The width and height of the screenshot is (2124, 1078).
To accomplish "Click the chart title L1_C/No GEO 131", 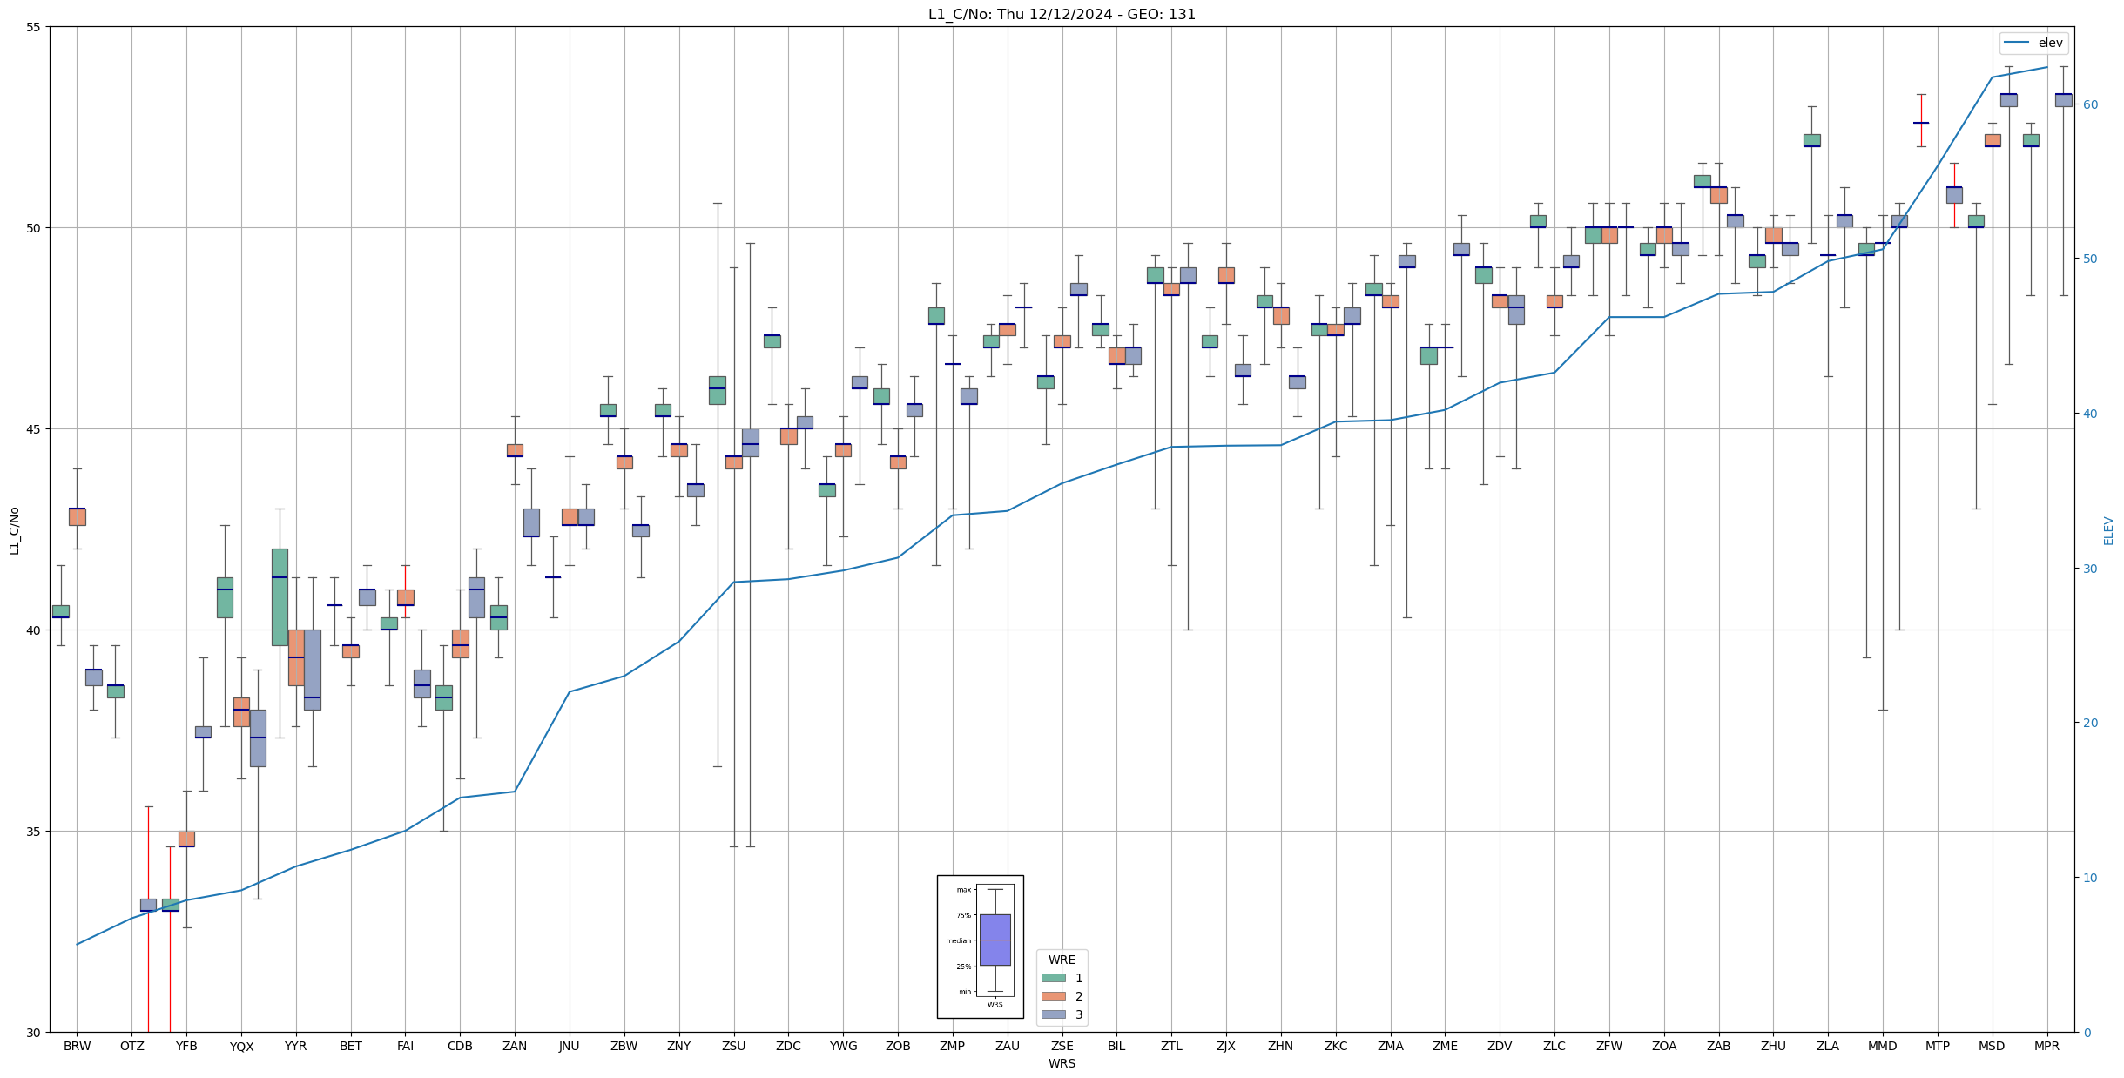I will 1062,14.
